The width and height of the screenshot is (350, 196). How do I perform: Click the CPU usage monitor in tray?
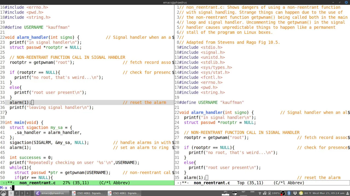pyautogui.click(x=226, y=193)
